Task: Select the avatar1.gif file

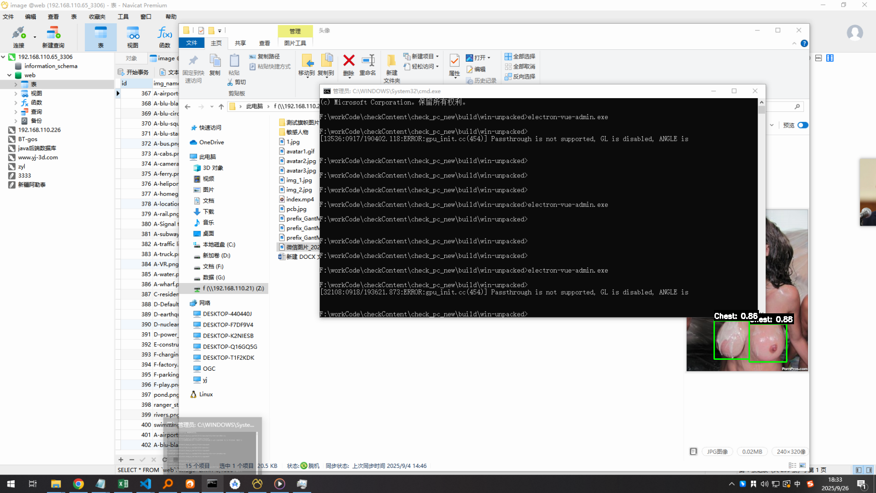Action: (x=300, y=151)
